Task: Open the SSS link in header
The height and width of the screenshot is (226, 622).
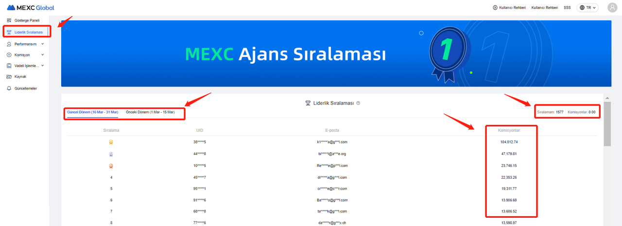Action: 567,8
